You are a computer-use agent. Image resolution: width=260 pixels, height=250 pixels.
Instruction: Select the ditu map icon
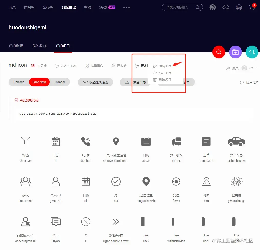point(206,182)
